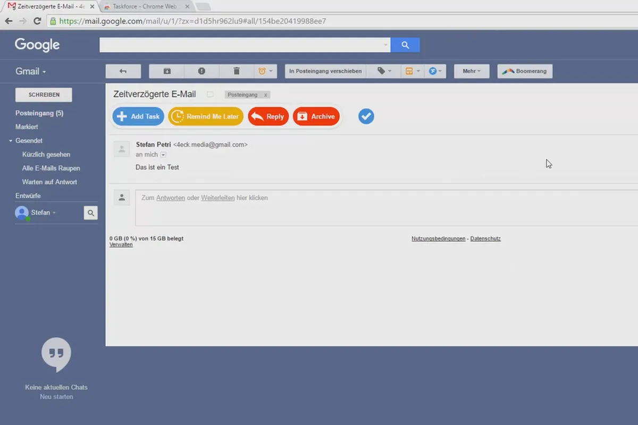This screenshot has height=425, width=638.
Task: Click the Remind Me Later button
Action: (x=206, y=116)
